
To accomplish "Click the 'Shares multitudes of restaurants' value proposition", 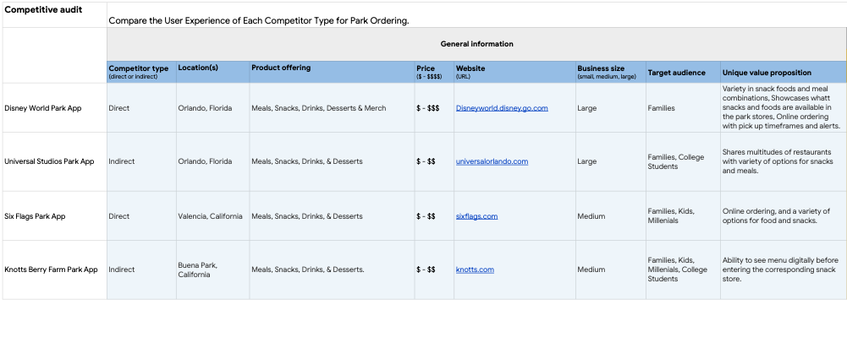I will click(x=784, y=161).
